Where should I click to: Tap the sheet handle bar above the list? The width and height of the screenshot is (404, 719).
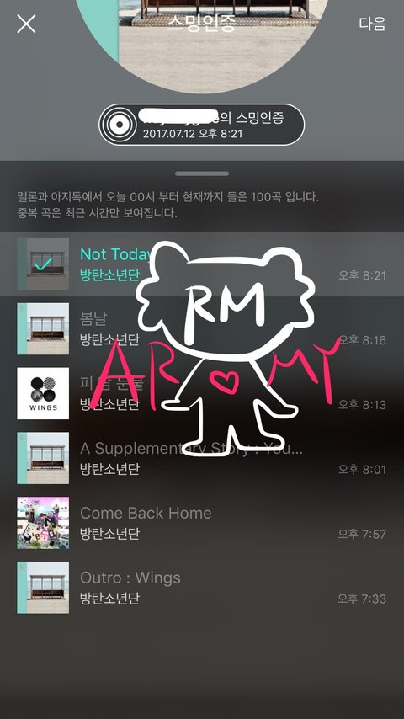202,173
